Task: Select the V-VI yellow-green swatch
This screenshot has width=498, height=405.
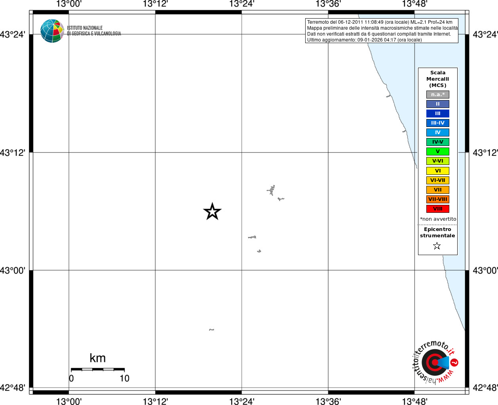Action: [438, 161]
